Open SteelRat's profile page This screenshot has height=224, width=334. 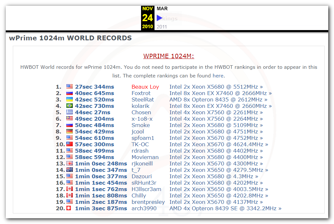pos(143,100)
